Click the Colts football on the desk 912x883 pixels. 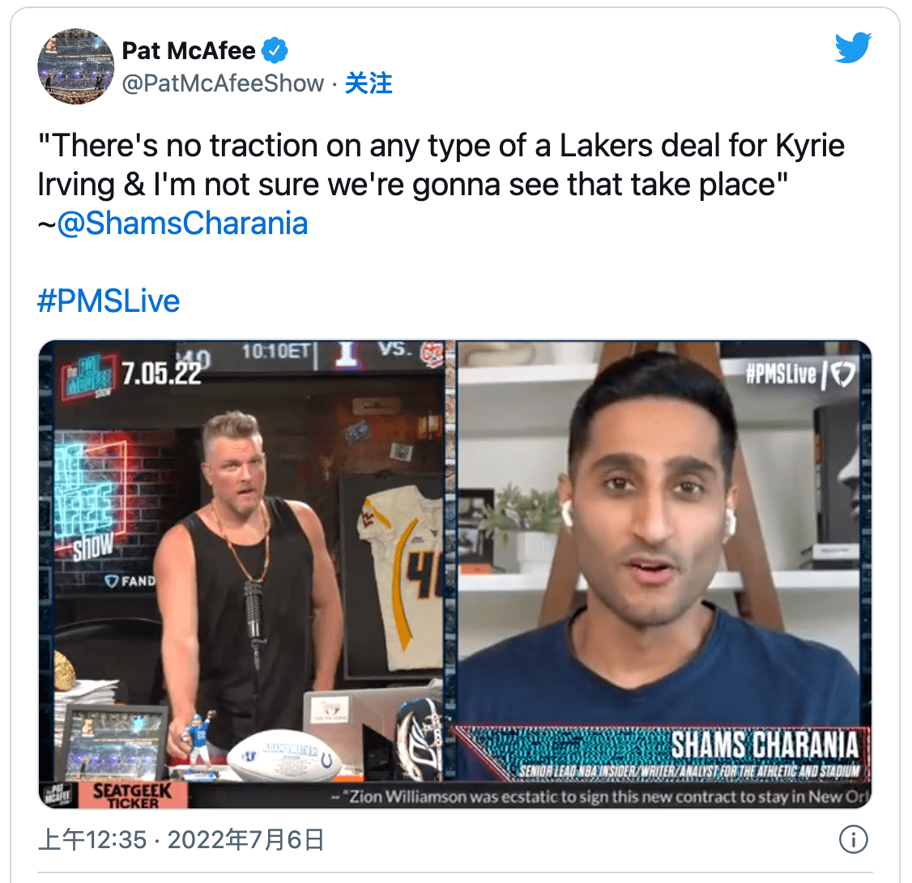click(x=282, y=755)
